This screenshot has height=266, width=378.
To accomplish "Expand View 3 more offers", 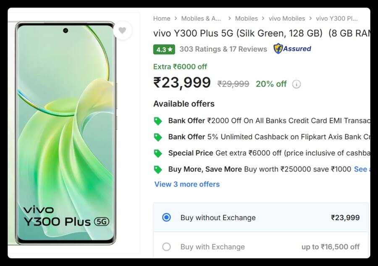I will [x=187, y=184].
